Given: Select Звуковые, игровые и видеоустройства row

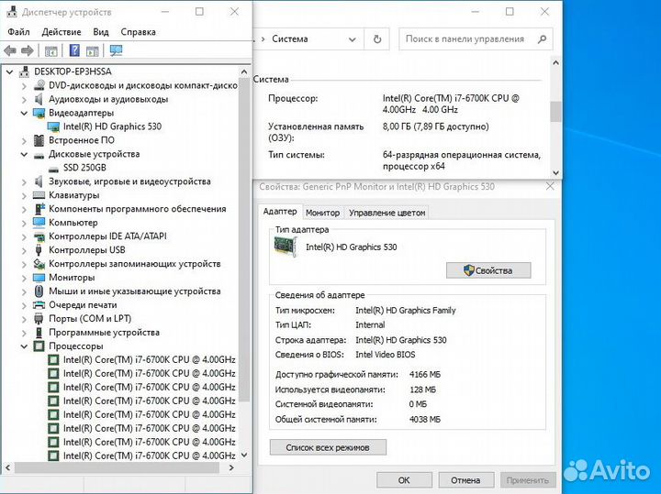Looking at the screenshot, I should pos(129,181).
